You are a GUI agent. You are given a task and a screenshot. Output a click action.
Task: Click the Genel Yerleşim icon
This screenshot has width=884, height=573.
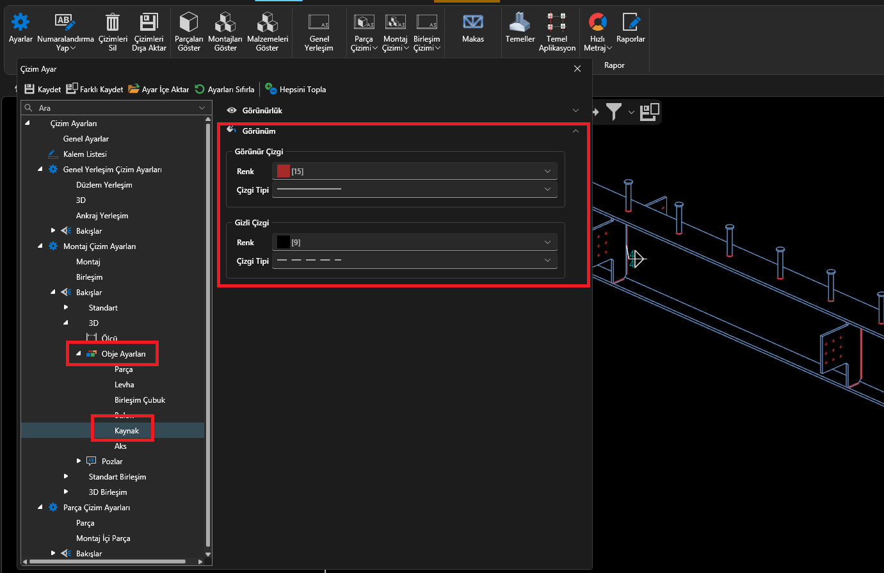click(x=319, y=22)
